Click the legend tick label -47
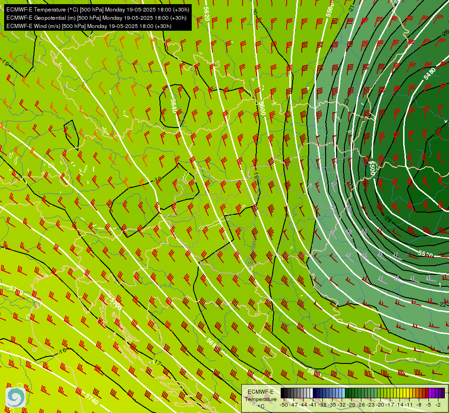 coord(294,405)
